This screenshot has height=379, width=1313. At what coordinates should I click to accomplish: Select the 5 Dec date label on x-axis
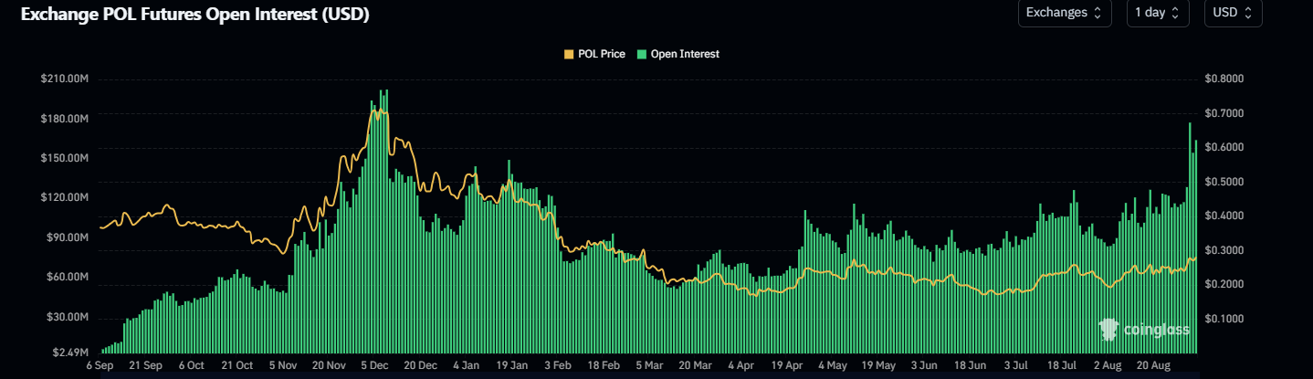click(x=373, y=365)
